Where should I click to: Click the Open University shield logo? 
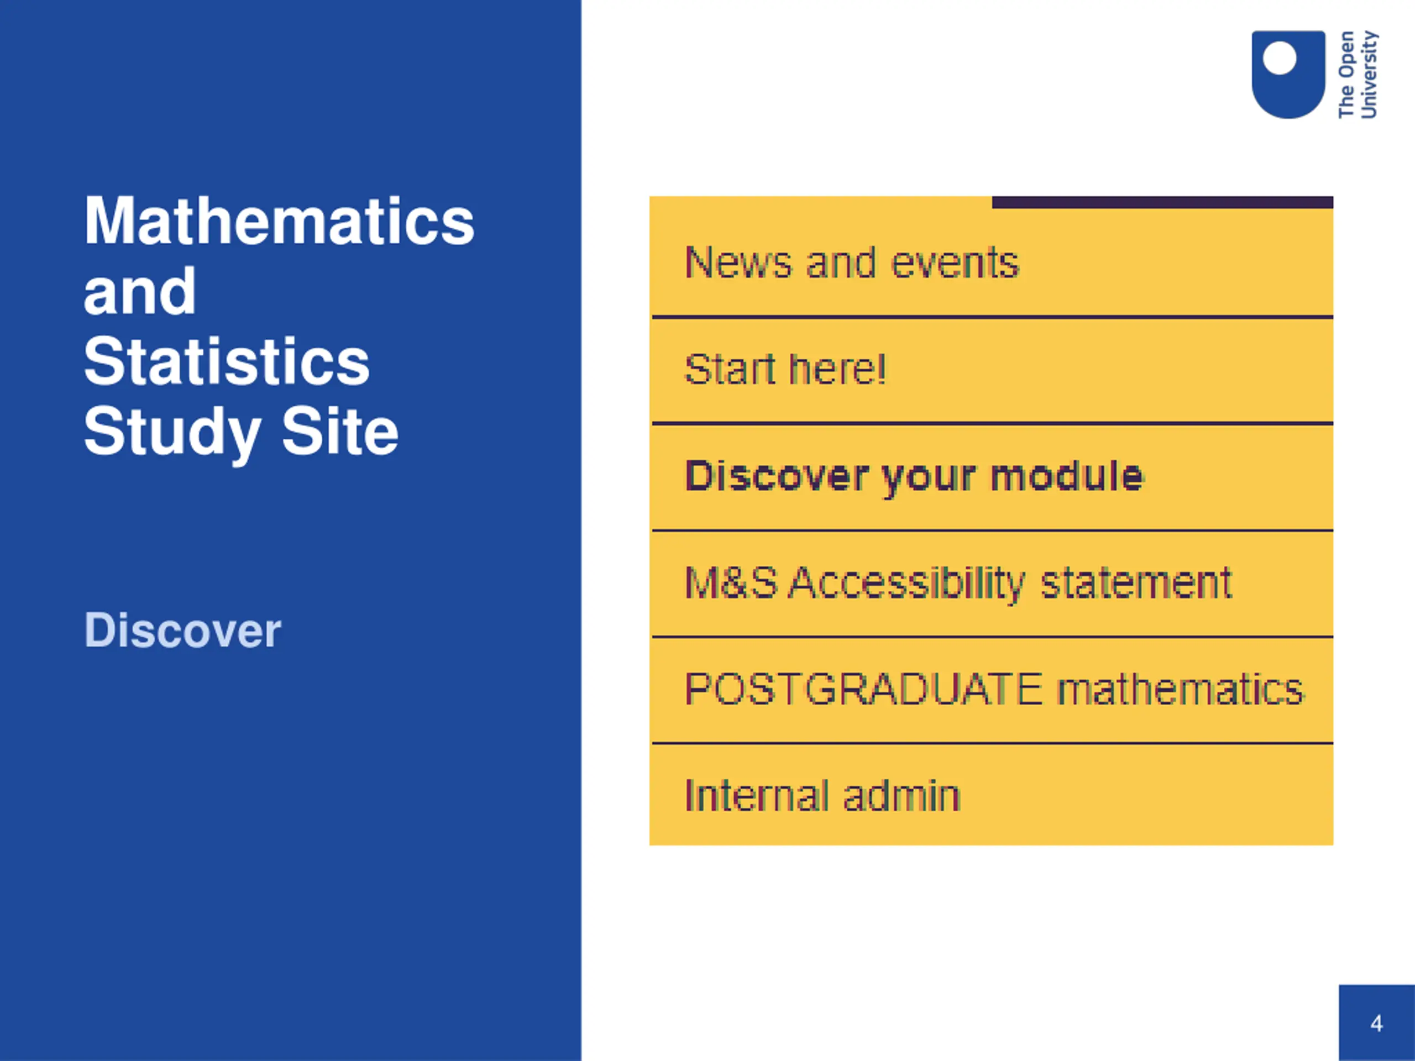tap(1288, 74)
